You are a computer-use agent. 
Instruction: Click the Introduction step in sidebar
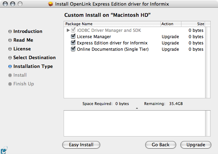click(x=28, y=31)
